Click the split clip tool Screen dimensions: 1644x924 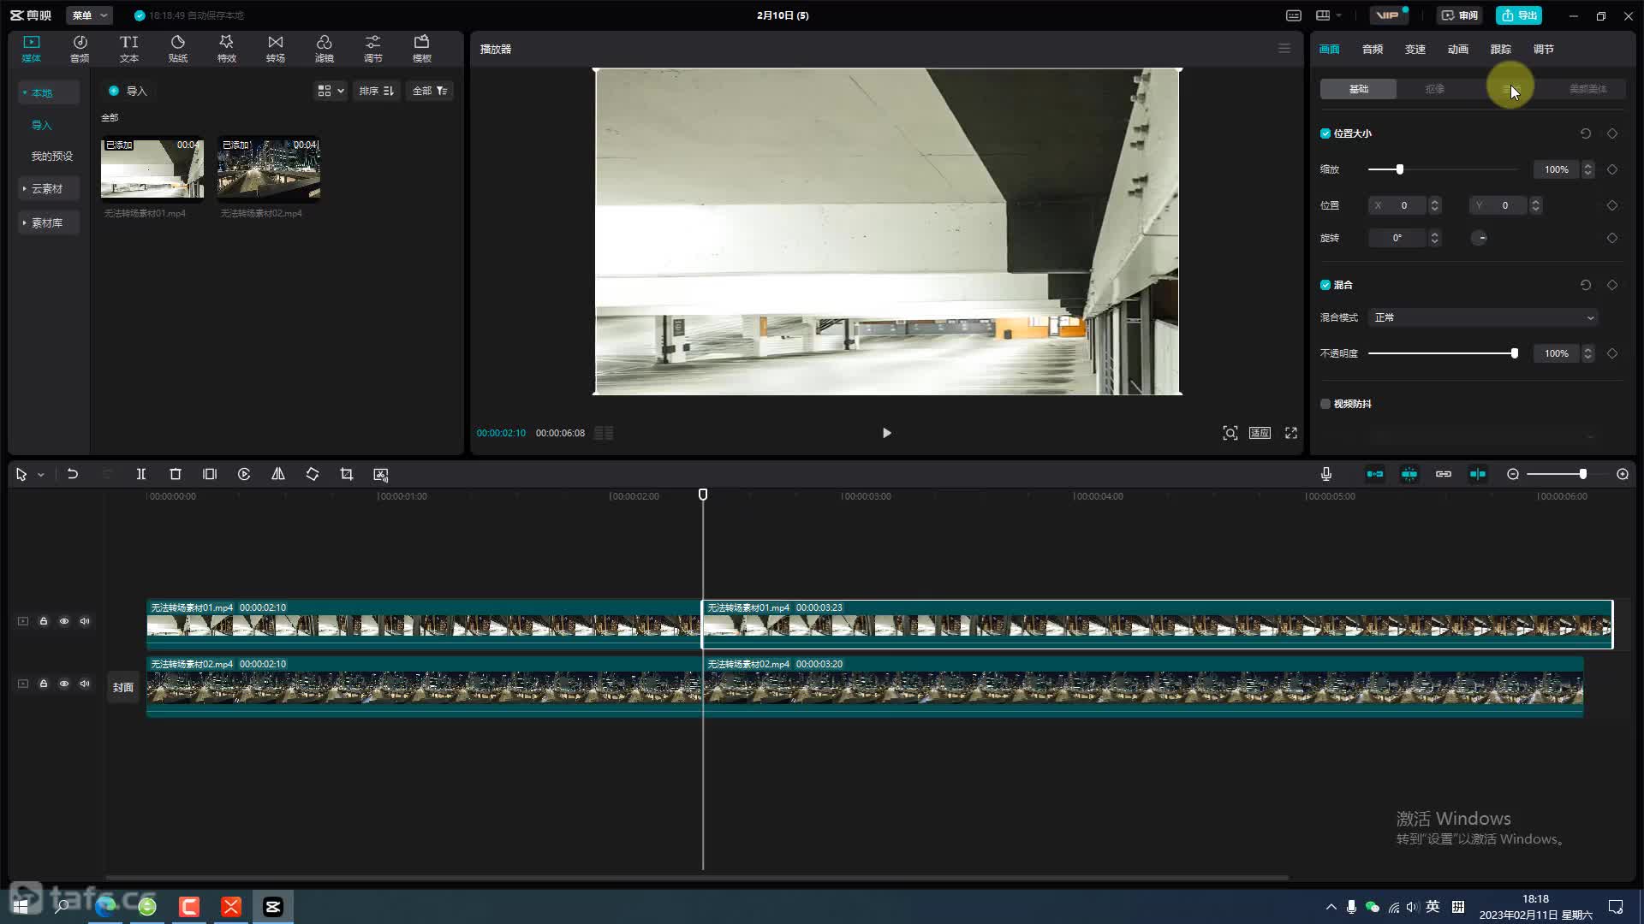pos(141,474)
